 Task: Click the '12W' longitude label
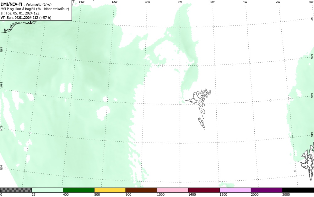(115, 2)
